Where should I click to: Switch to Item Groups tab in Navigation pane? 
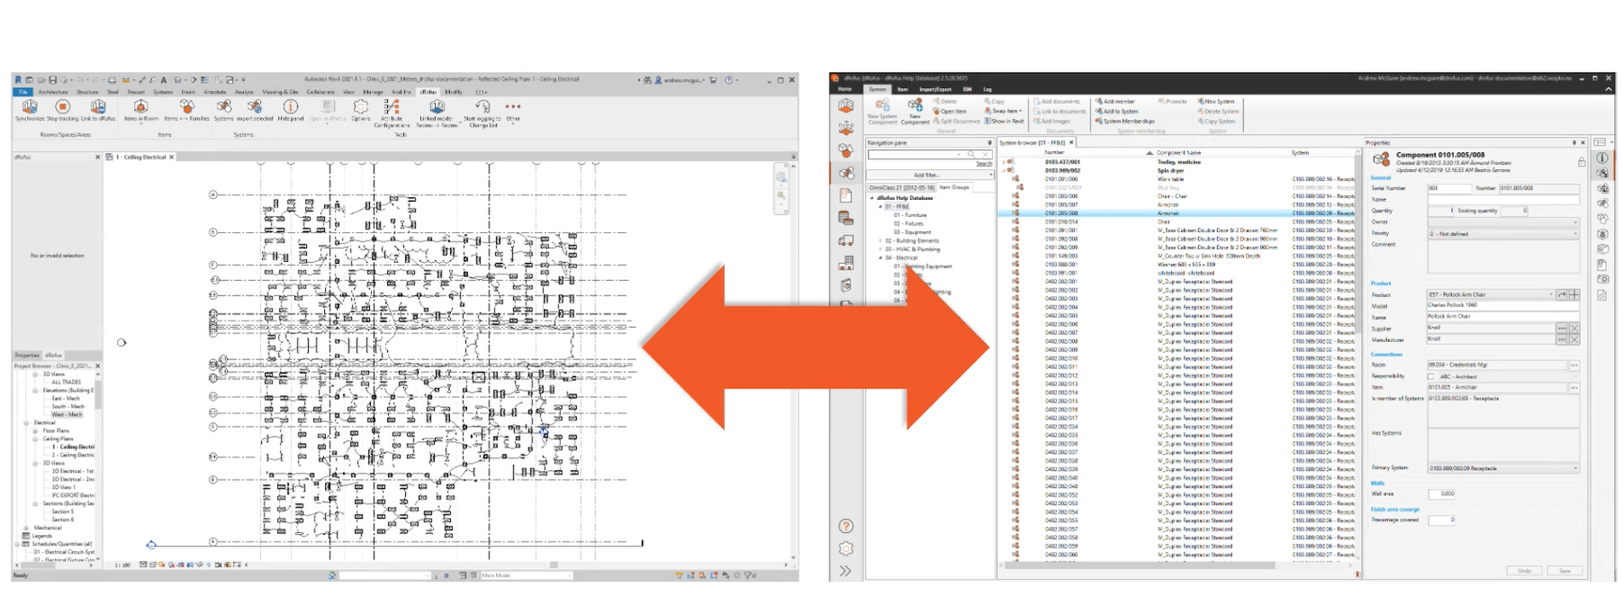954,187
